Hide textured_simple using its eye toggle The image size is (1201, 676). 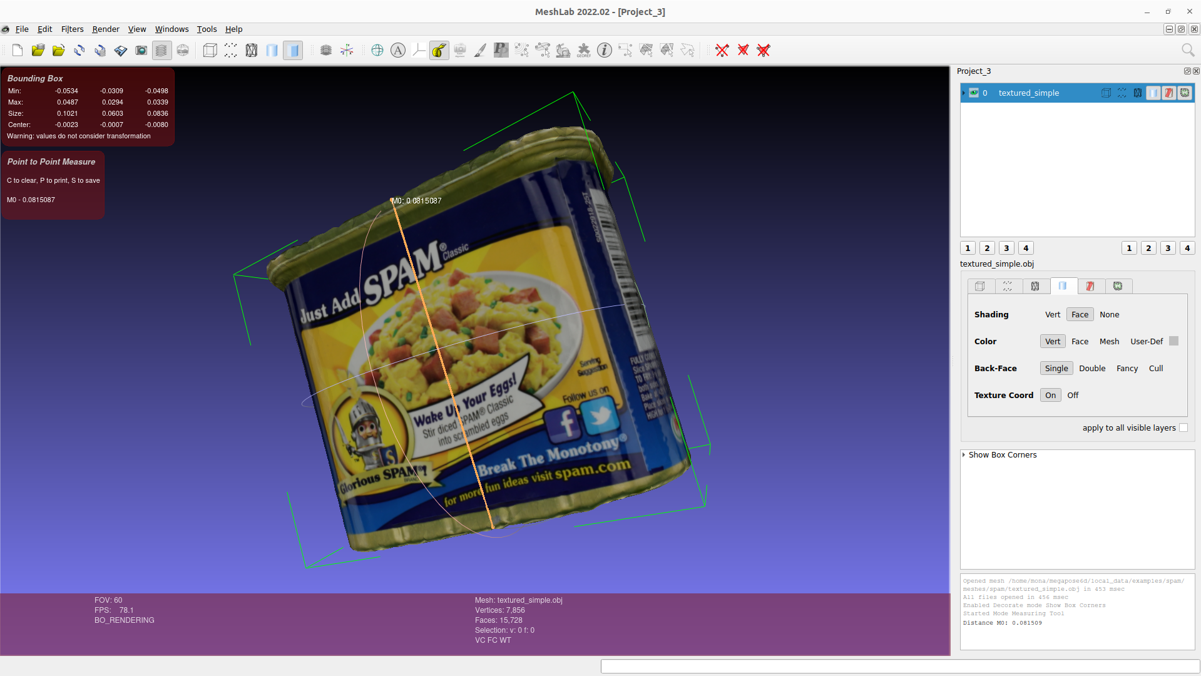[x=974, y=93]
